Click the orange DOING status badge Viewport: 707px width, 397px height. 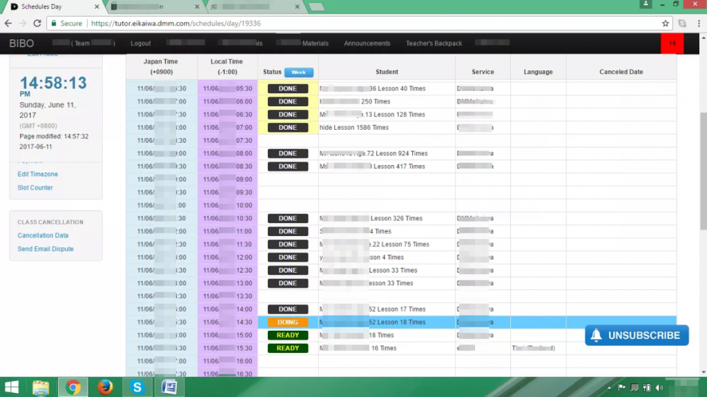[x=288, y=322]
